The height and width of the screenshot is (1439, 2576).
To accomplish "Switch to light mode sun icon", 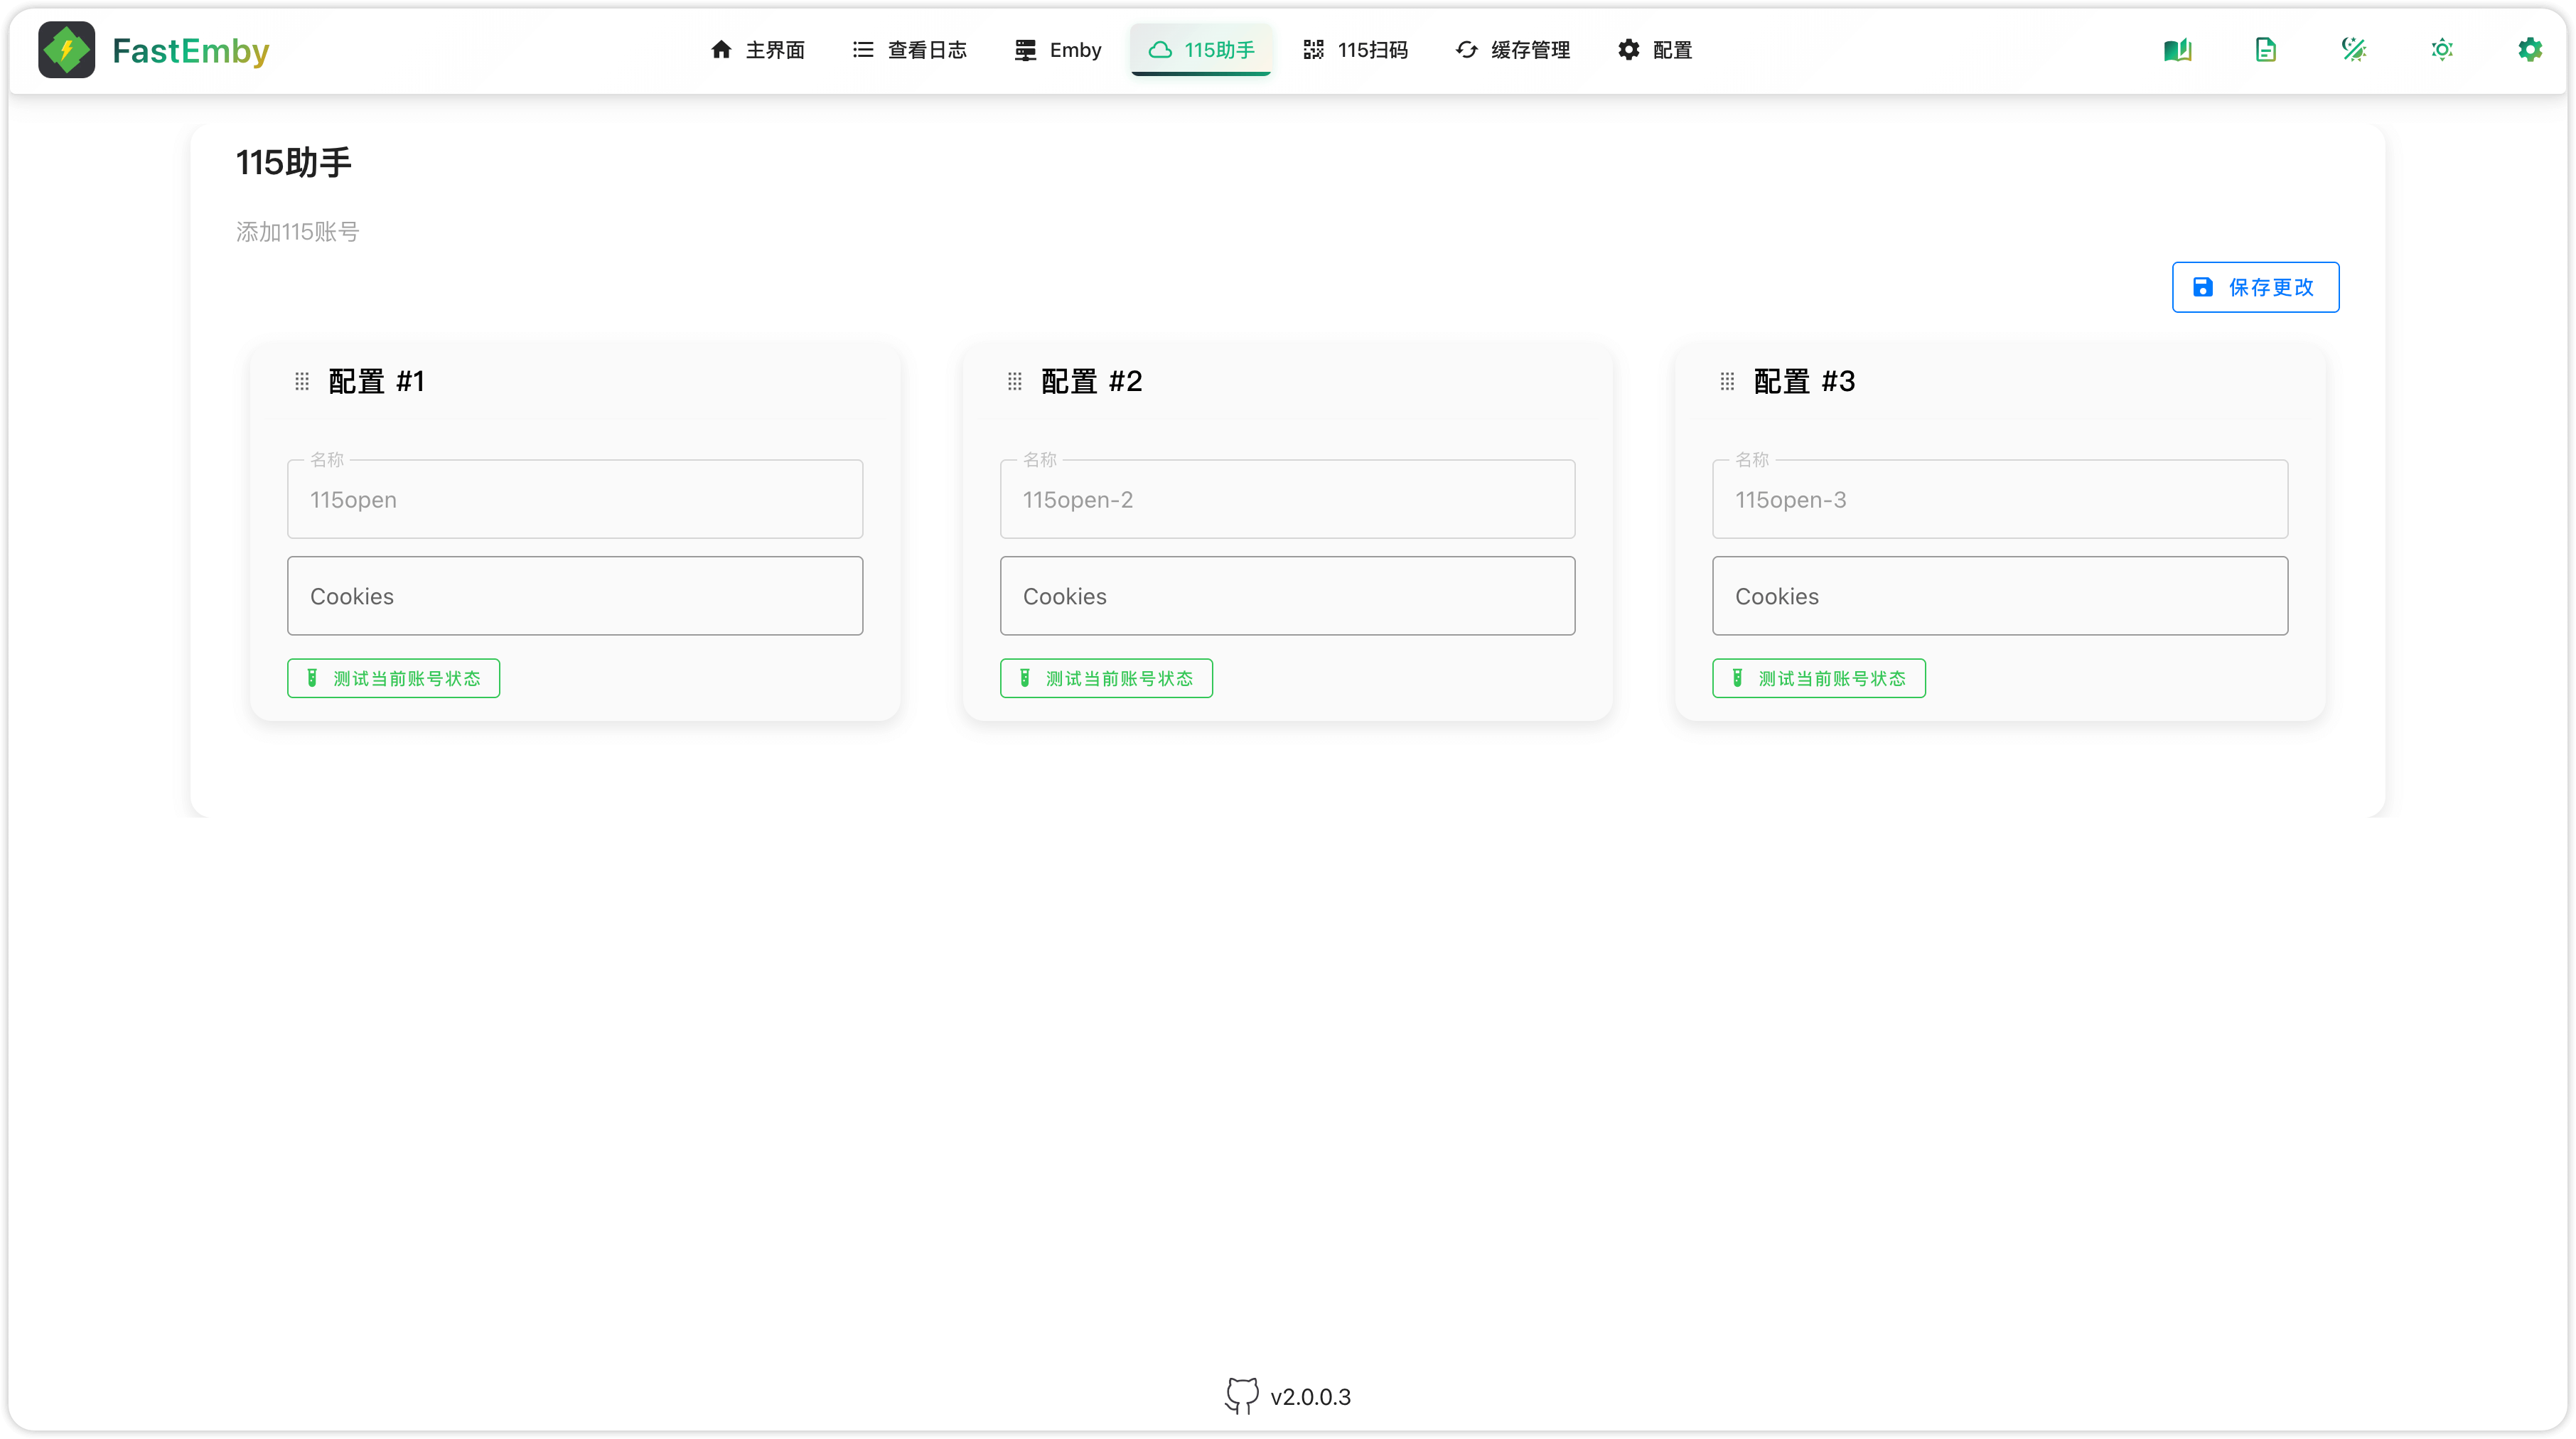I will pyautogui.click(x=2441, y=50).
